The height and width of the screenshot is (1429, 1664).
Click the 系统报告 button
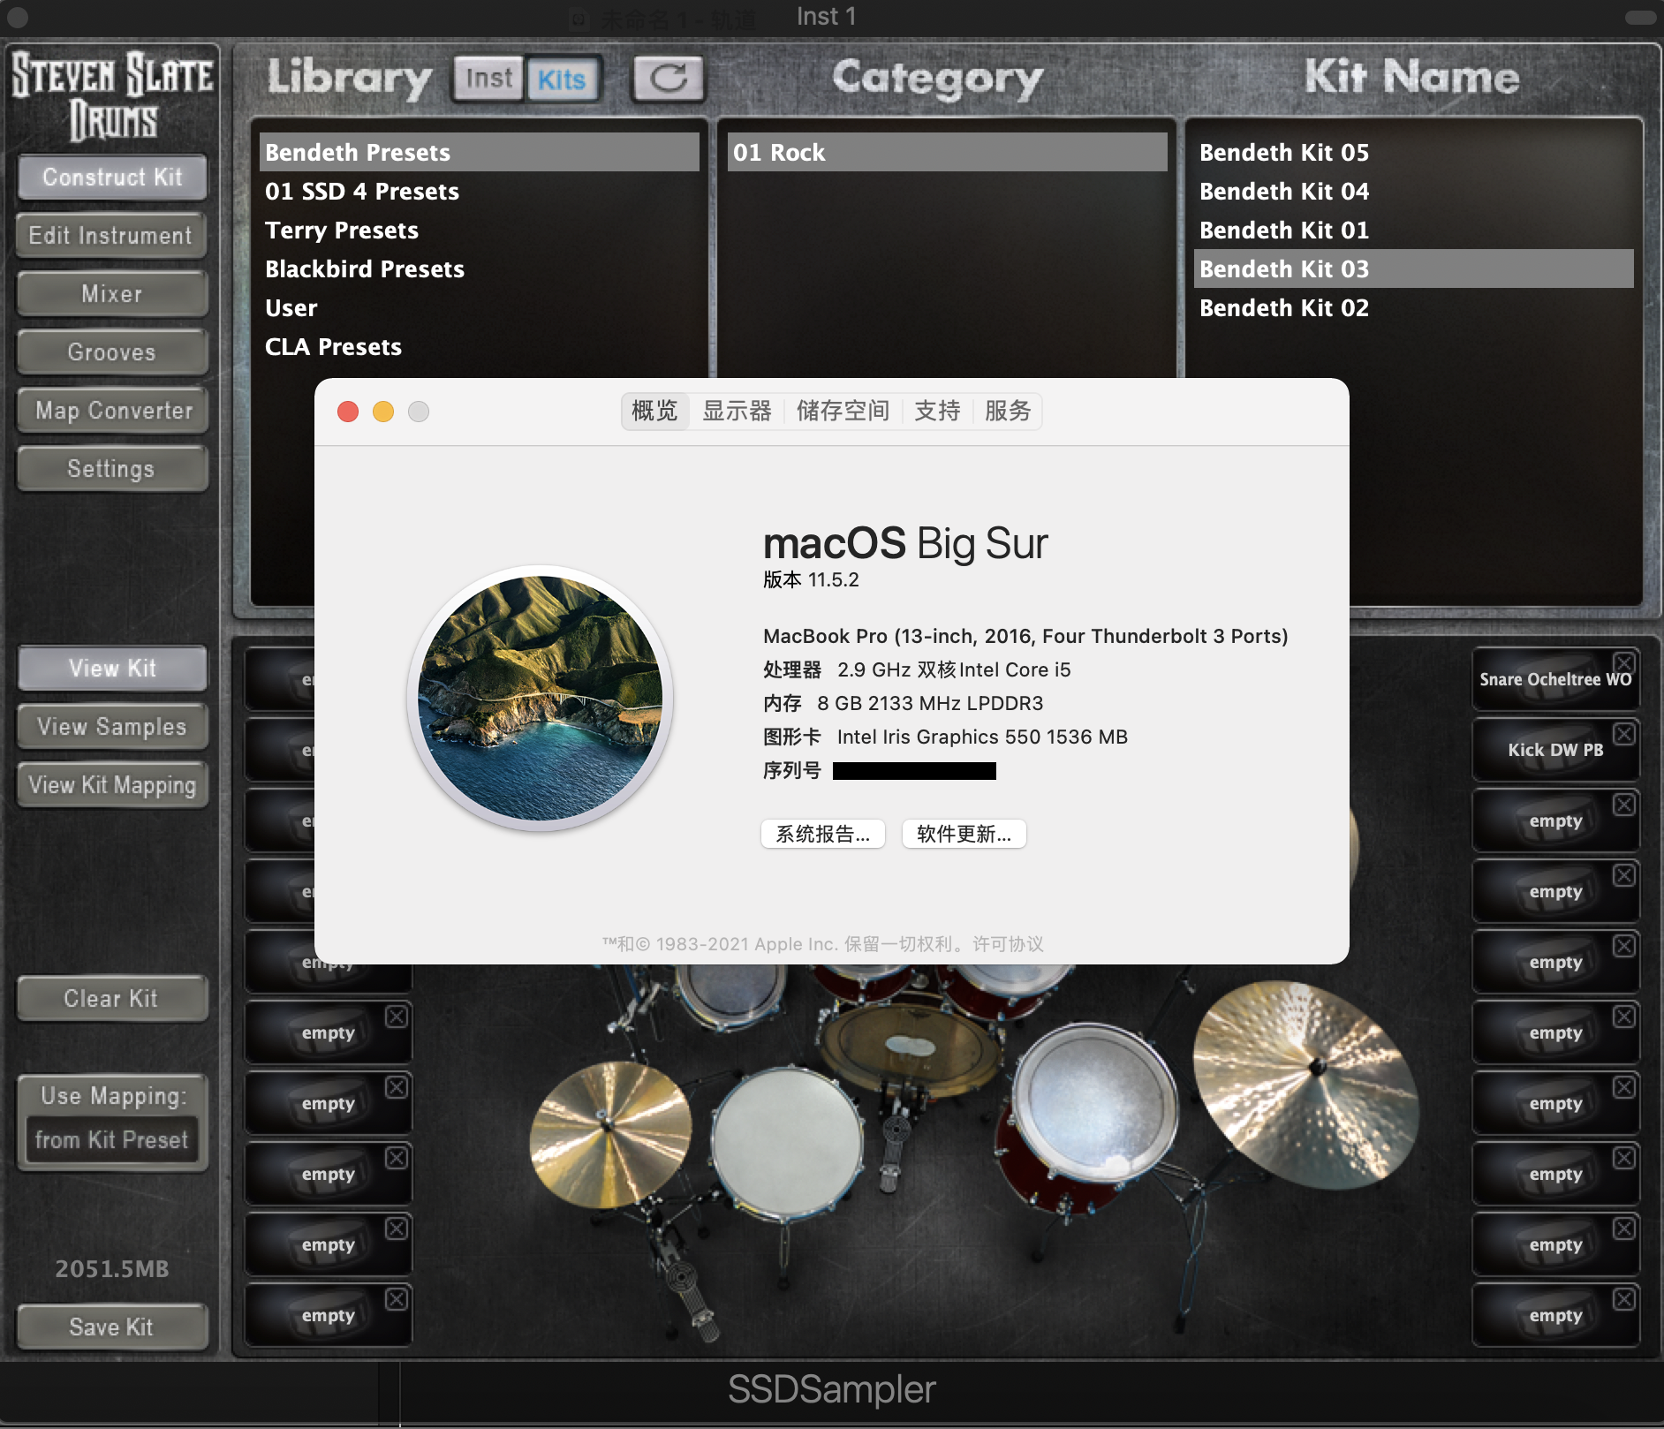pos(822,834)
